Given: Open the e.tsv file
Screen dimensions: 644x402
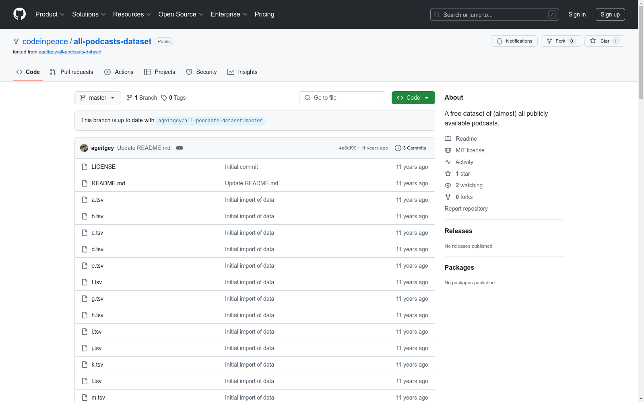Looking at the screenshot, I should [x=97, y=266].
